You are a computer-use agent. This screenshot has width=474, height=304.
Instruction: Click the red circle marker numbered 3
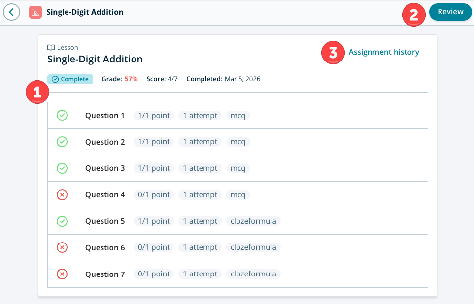[333, 53]
